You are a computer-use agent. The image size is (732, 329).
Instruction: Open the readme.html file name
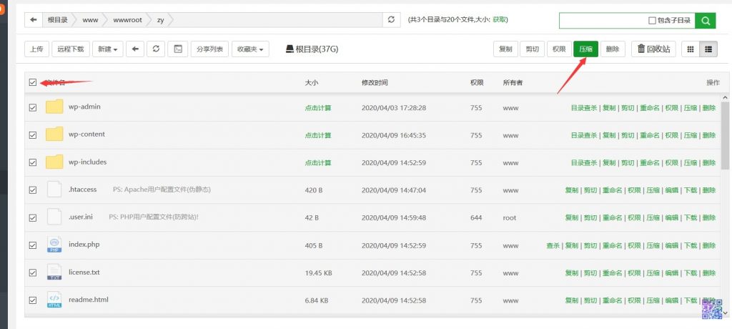[89, 300]
